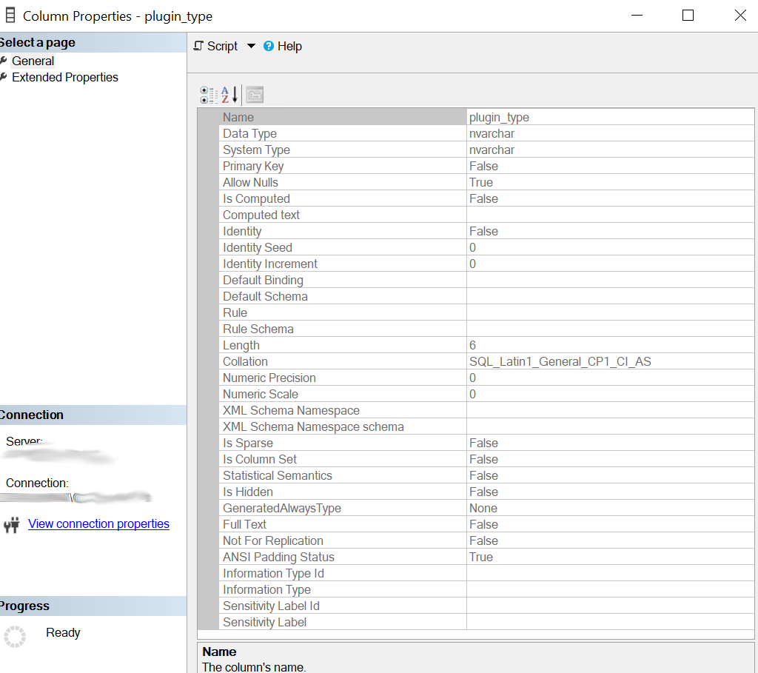
Task: Click the Primary Key False value
Action: (x=483, y=166)
